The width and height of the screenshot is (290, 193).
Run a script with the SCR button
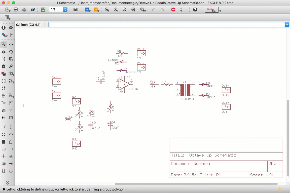point(87,10)
